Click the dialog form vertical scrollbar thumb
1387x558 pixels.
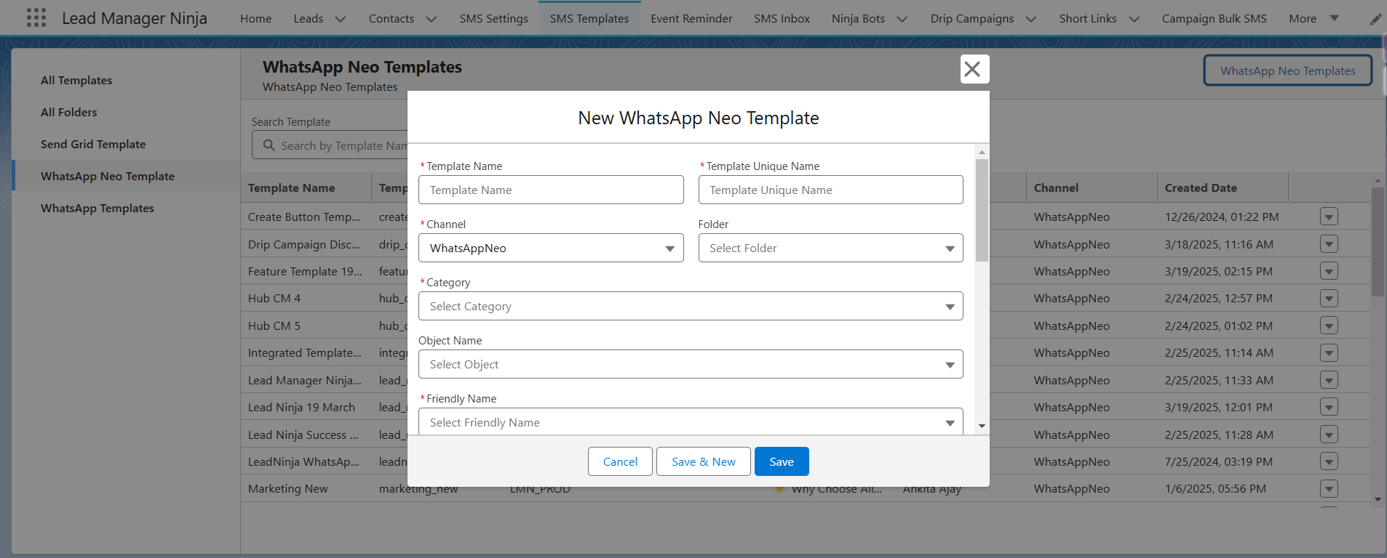click(982, 211)
